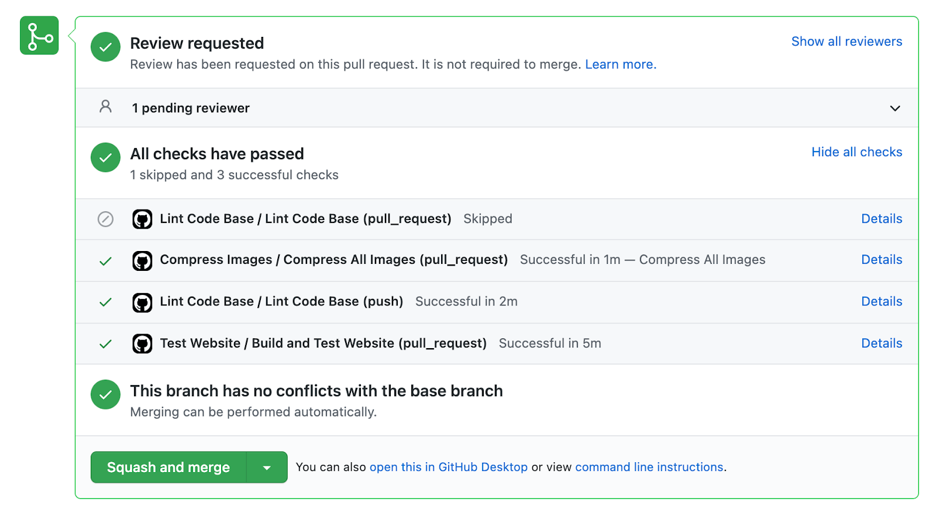Open the Learn more link
Image resolution: width=936 pixels, height=509 pixels.
point(620,64)
